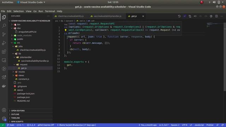Viewport: 226px width, 127px height.
Task: Open the status bar notifications bell
Action: tap(222, 125)
